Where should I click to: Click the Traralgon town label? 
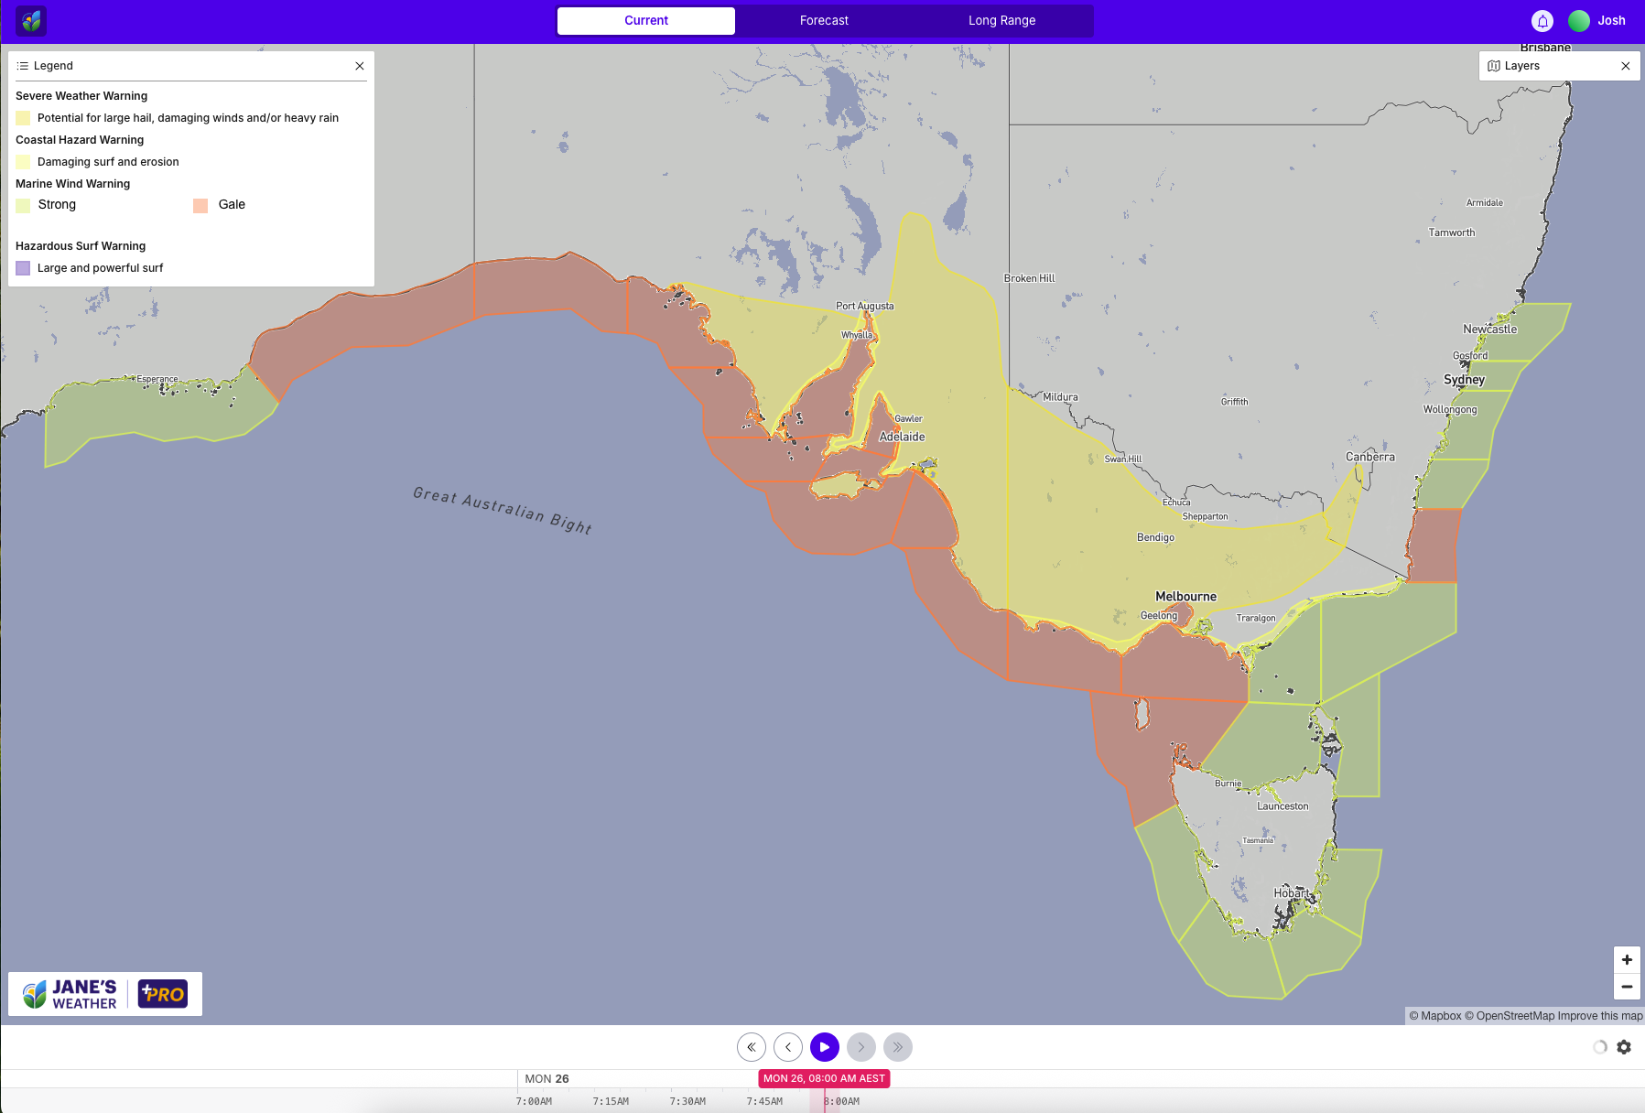tap(1256, 619)
